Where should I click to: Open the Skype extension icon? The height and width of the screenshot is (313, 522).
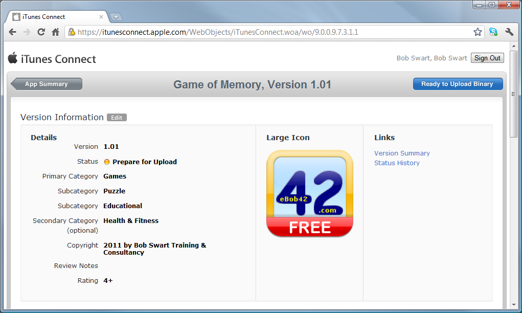tap(493, 32)
